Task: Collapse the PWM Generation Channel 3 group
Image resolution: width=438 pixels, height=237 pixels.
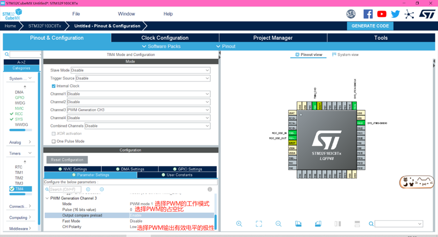Action: coord(47,198)
